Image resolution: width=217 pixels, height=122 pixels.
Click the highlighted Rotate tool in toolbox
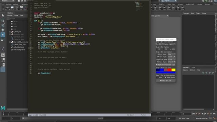coord(3,35)
